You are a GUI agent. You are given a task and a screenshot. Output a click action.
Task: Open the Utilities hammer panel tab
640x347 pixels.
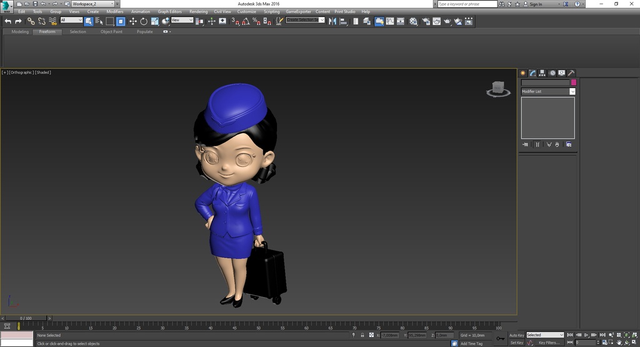(571, 73)
